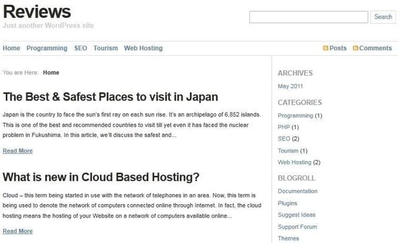Open the Support Forum link
The width and height of the screenshot is (403, 243).
pyautogui.click(x=298, y=227)
